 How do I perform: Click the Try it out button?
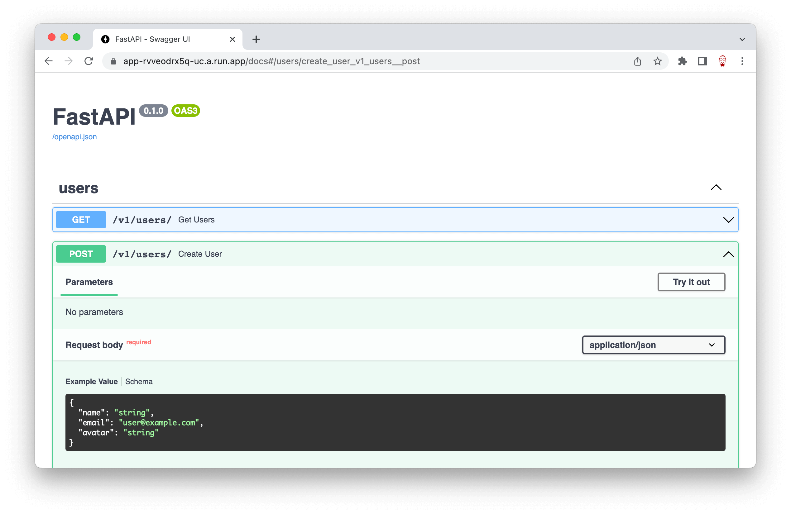691,282
